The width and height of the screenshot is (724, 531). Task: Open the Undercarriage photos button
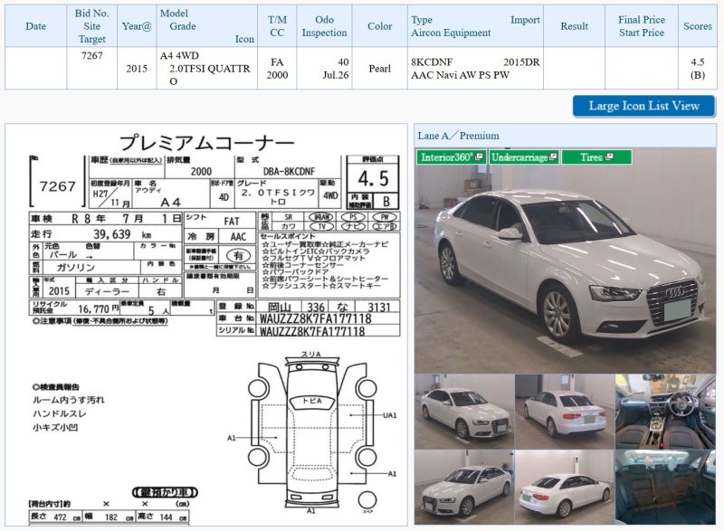(524, 157)
